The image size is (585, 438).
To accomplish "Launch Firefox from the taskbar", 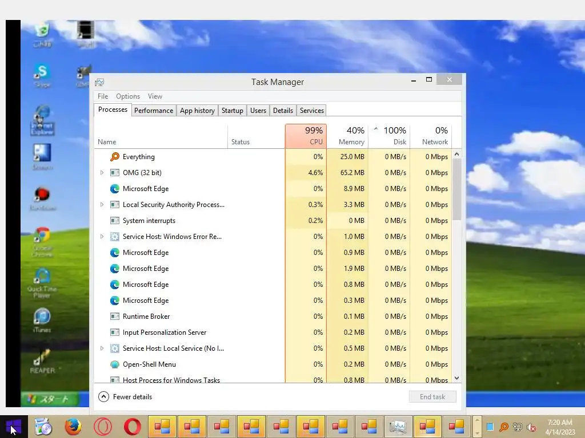I will tap(73, 427).
